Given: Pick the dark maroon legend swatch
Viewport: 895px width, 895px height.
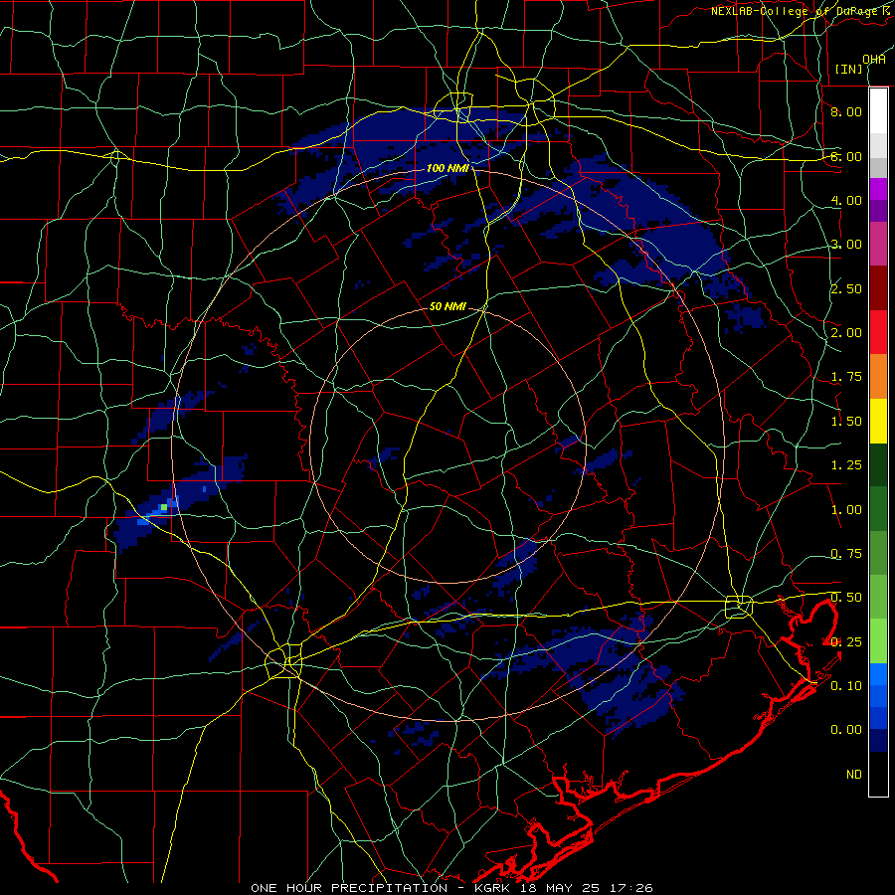Looking at the screenshot, I should click(x=878, y=288).
